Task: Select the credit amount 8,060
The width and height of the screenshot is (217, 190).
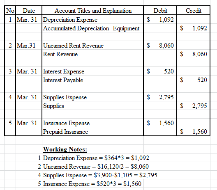Action: pos(194,54)
